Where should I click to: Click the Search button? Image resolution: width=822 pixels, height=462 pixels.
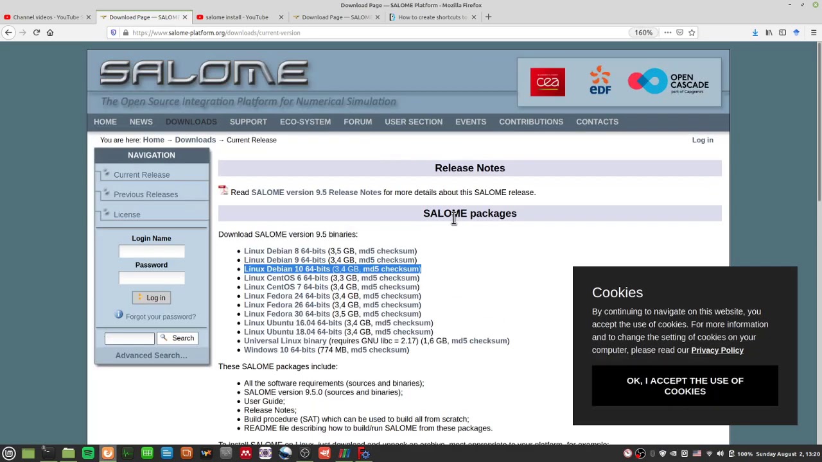(x=177, y=338)
